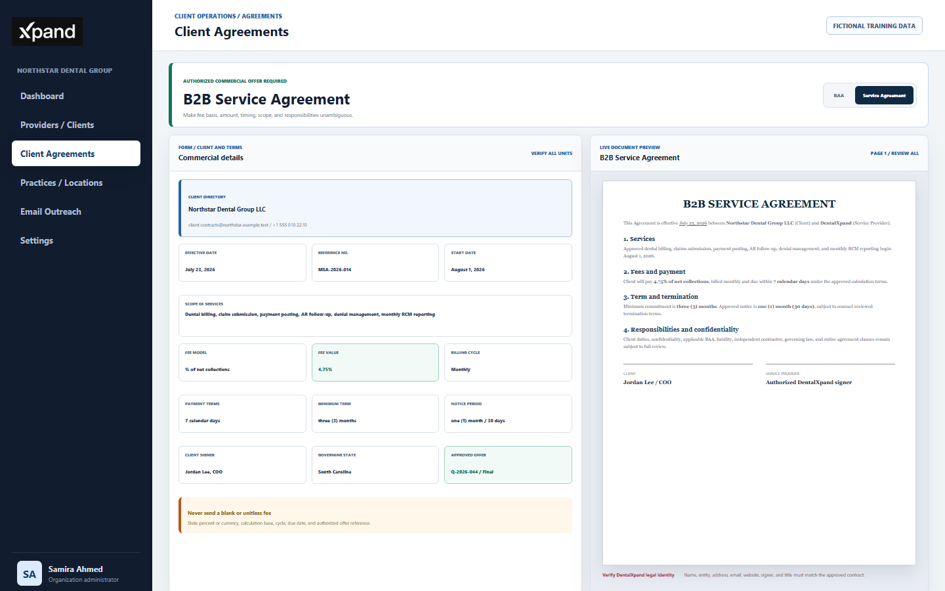Open the Billing Cycle field
Viewport: 945px width, 591px height.
click(508, 362)
